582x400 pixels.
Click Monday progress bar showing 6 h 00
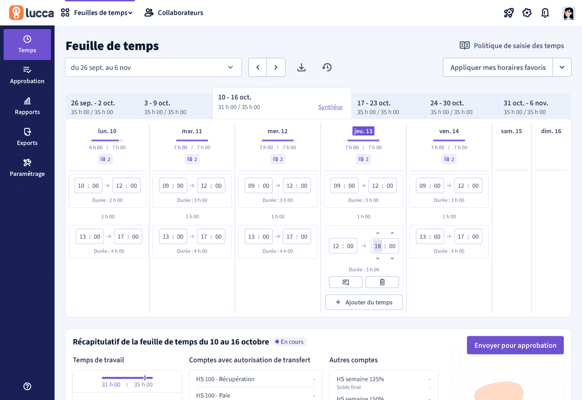coord(107,140)
